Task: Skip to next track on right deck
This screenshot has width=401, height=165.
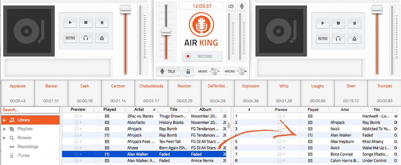Action: point(354,23)
